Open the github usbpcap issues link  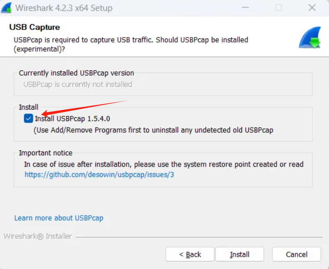[x=99, y=174]
